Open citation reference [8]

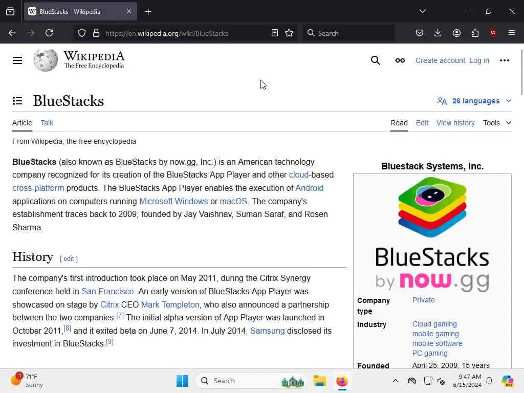coord(67,329)
